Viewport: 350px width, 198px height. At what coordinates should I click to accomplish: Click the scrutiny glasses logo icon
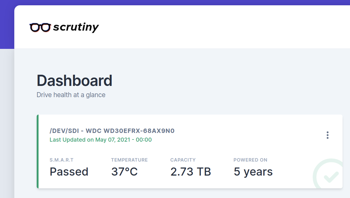(x=40, y=28)
